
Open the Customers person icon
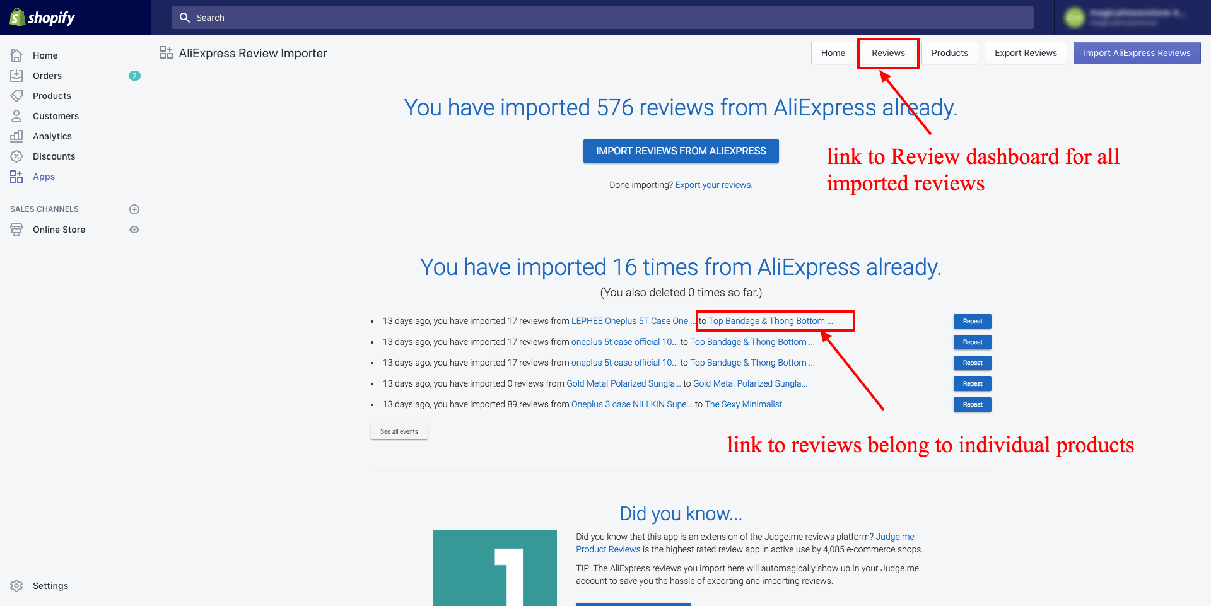16,116
